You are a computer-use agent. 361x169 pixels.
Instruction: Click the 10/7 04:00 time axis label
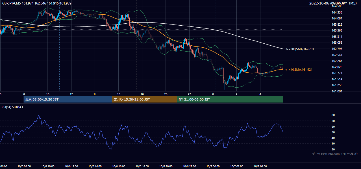[x=260, y=166]
